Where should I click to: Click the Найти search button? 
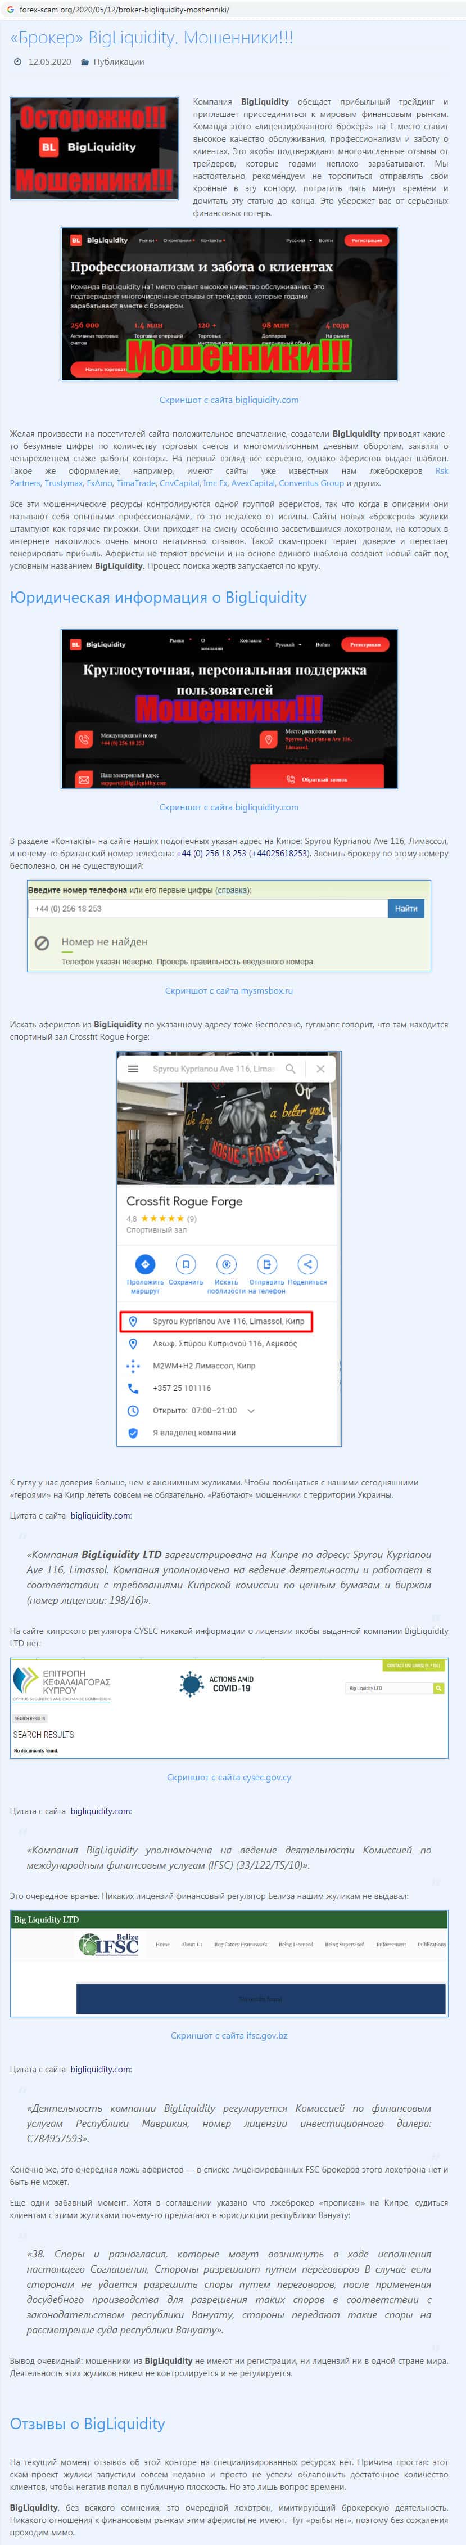coord(406,908)
